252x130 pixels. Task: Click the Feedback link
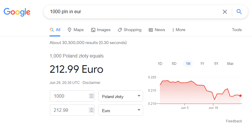[x=234, y=121]
